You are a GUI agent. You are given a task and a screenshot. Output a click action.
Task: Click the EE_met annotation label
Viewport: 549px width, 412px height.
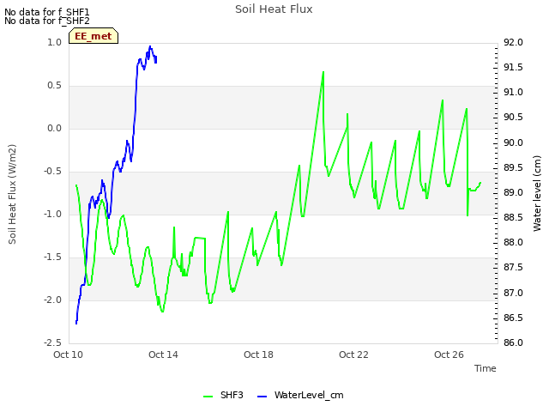[94, 36]
